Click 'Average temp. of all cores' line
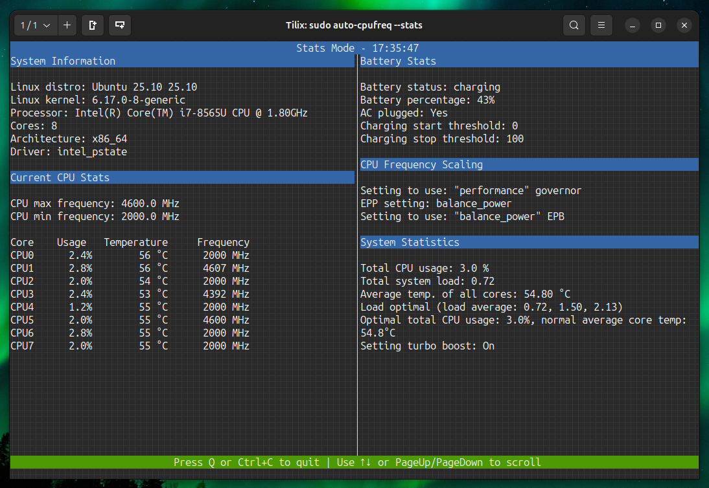Screen dimensions: 709x488 point(465,294)
